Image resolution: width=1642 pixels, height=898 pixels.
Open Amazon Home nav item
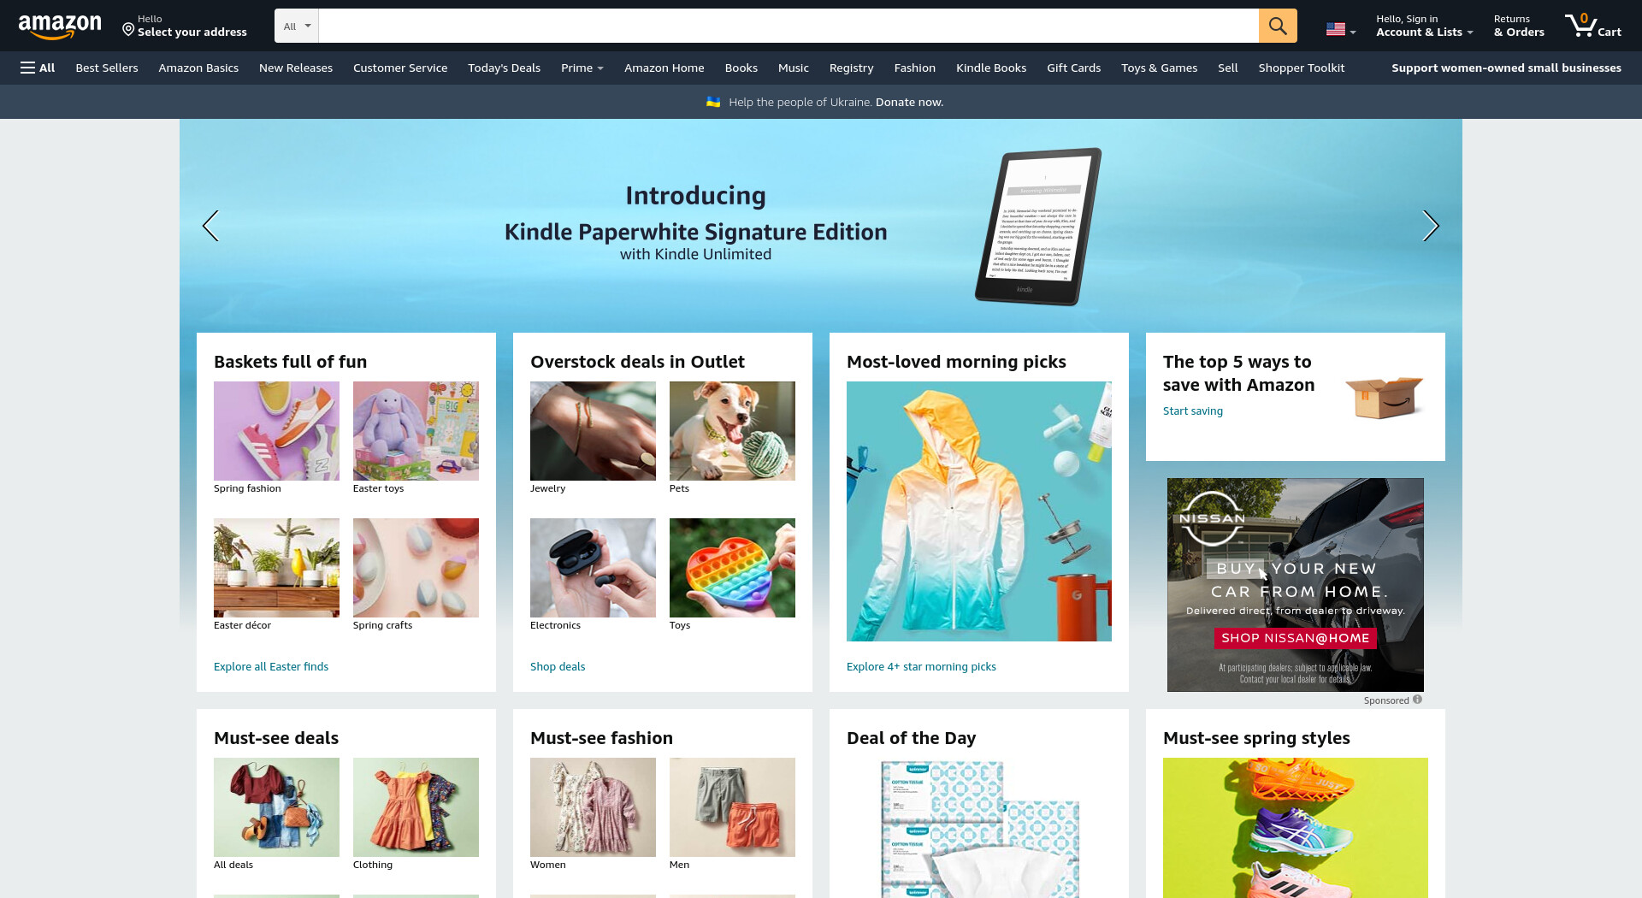coord(664,68)
